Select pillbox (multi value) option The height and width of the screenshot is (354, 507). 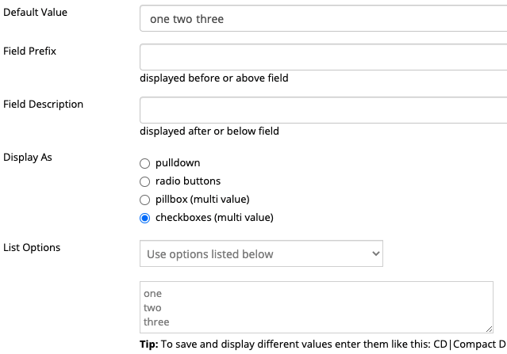pyautogui.click(x=144, y=200)
